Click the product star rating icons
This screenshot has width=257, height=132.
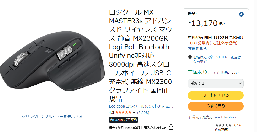pos(123,112)
